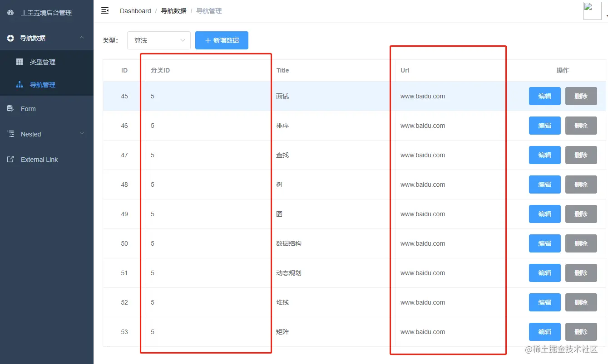
Task: Delete the row with title 排序
Action: [x=581, y=126]
